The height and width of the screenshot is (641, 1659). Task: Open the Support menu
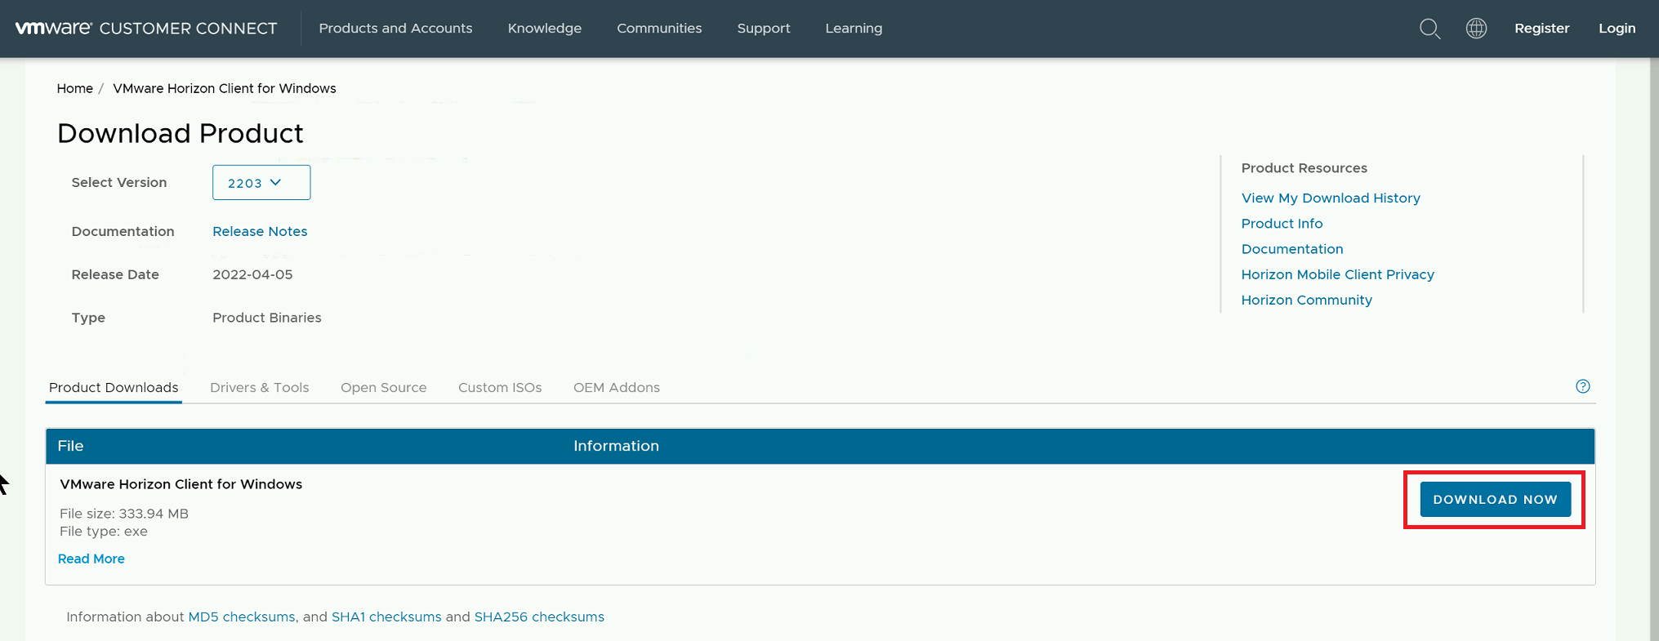click(x=764, y=28)
